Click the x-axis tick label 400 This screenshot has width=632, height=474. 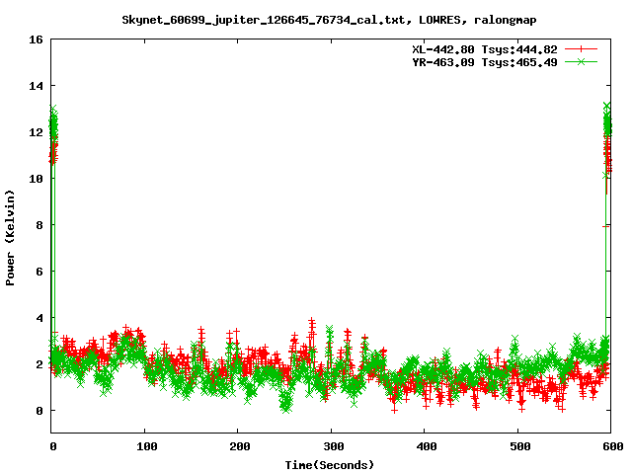[x=427, y=446]
